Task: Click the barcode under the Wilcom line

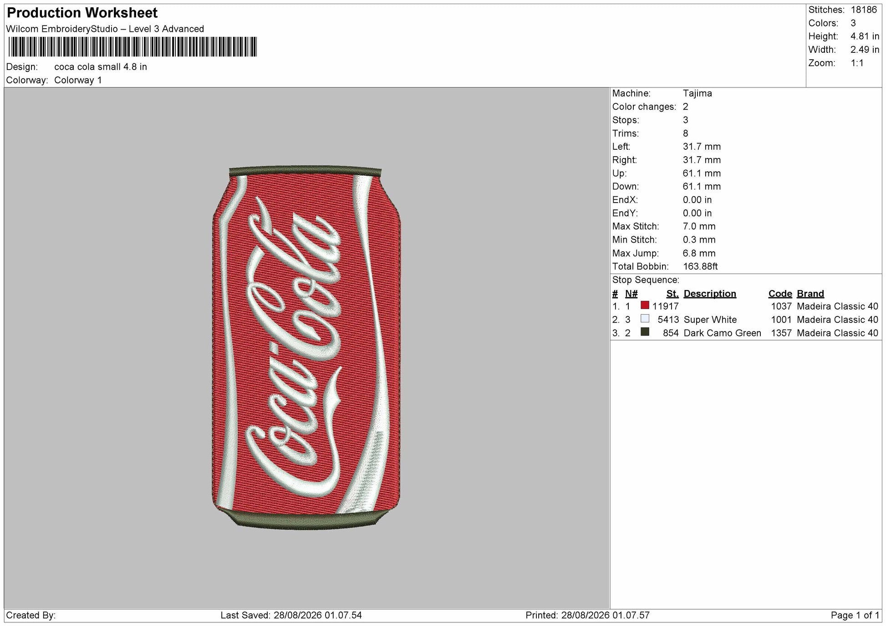Action: pos(132,47)
